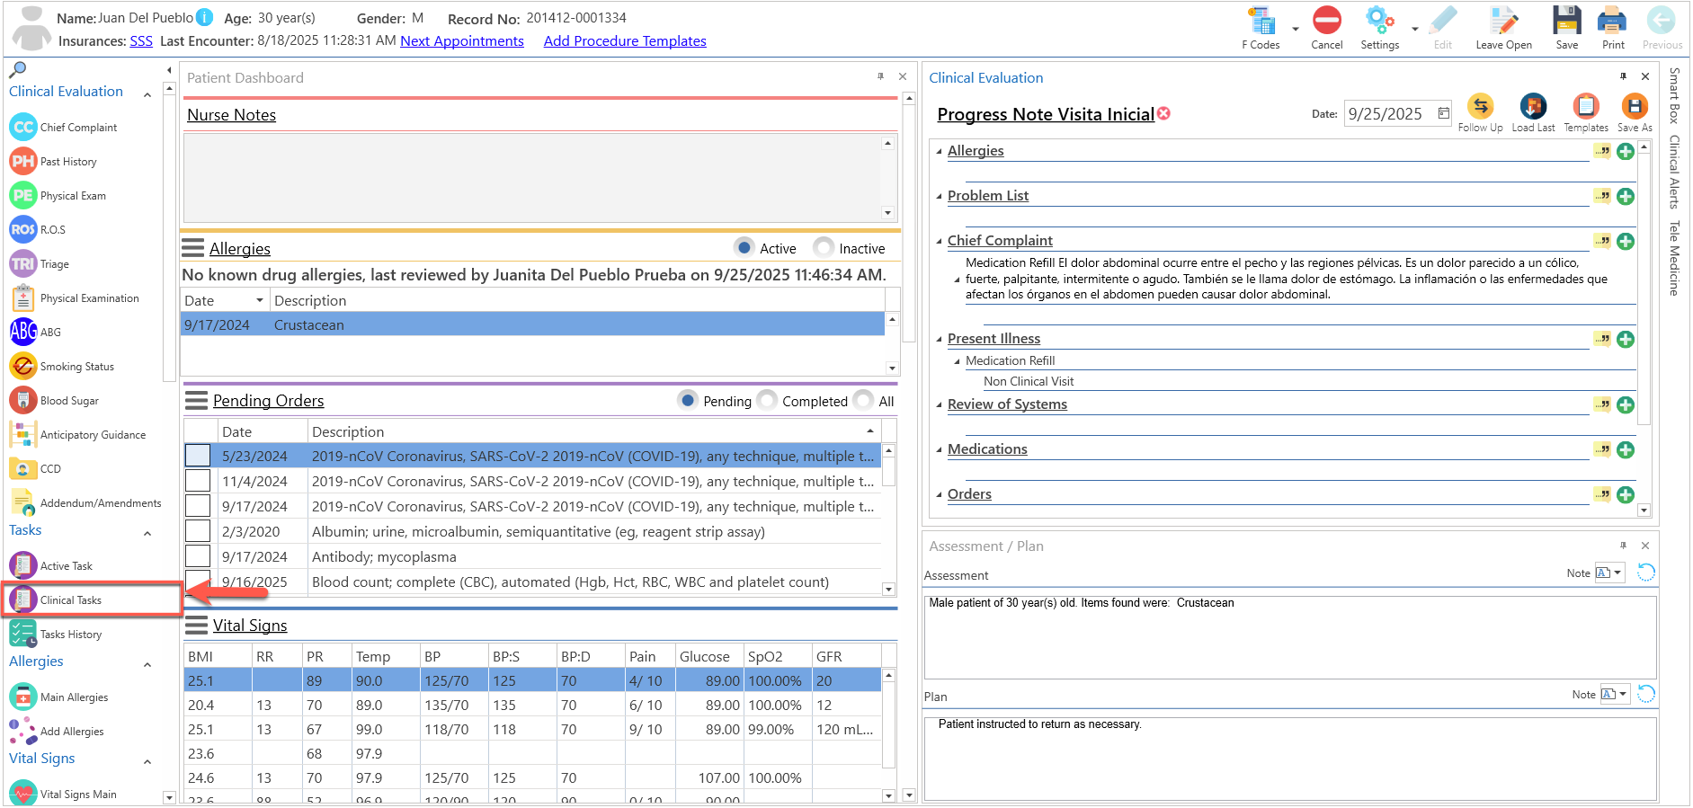Select Completed pending orders radio button
Image resolution: width=1693 pixels, height=808 pixels.
767,400
